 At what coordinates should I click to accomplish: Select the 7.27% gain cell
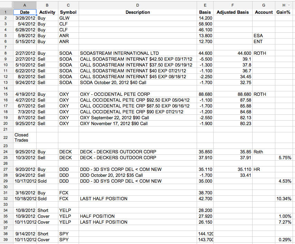click(x=284, y=222)
